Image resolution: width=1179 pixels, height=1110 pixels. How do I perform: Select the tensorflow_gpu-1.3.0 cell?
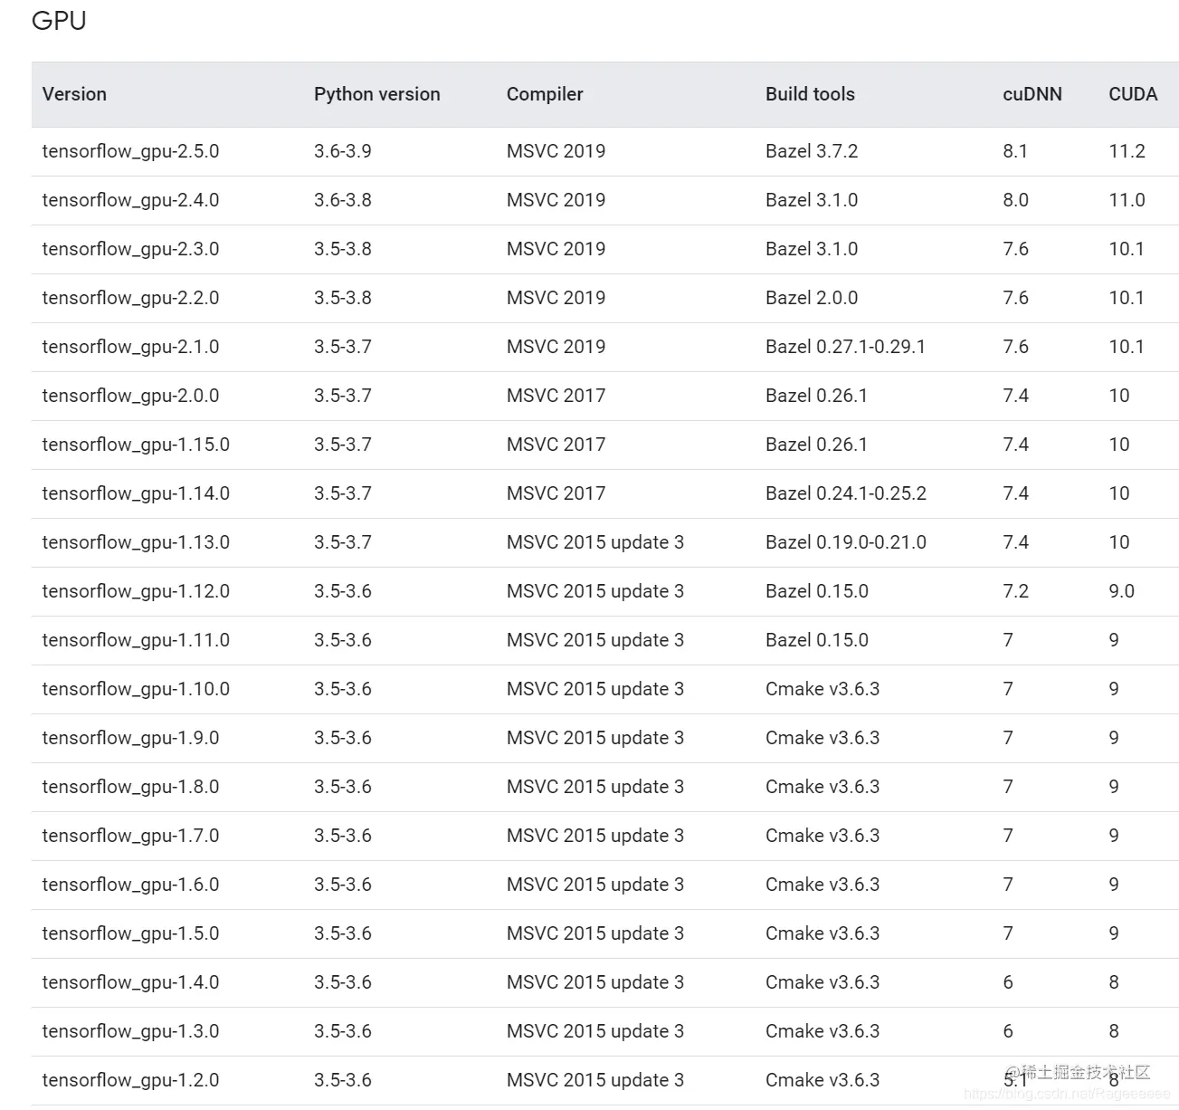130,1031
